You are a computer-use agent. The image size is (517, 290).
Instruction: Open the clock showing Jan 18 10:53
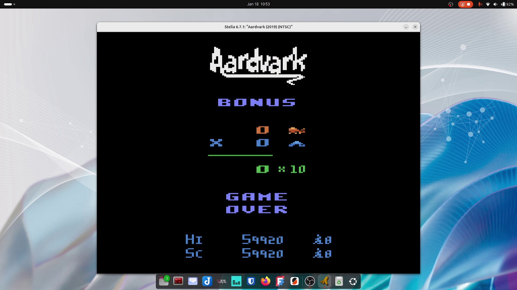click(x=258, y=4)
